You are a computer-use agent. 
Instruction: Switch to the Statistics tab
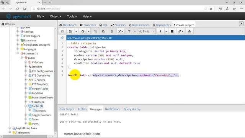118,25
